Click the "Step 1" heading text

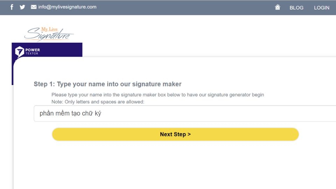(107, 84)
